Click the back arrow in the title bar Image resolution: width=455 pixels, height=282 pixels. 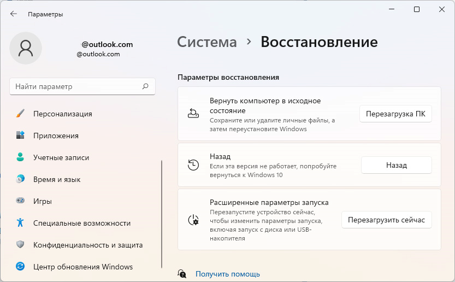coord(14,14)
